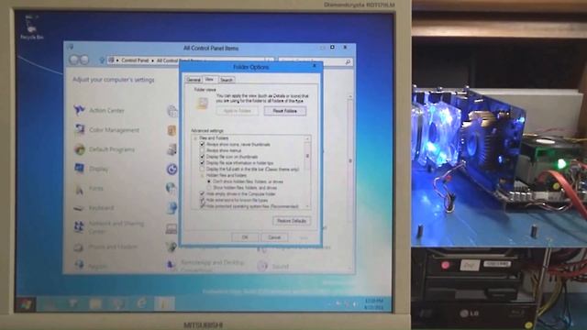Select the highlighted Control Panel taskbar button
Image resolution: width=587 pixels, height=330 pixels.
163,303
